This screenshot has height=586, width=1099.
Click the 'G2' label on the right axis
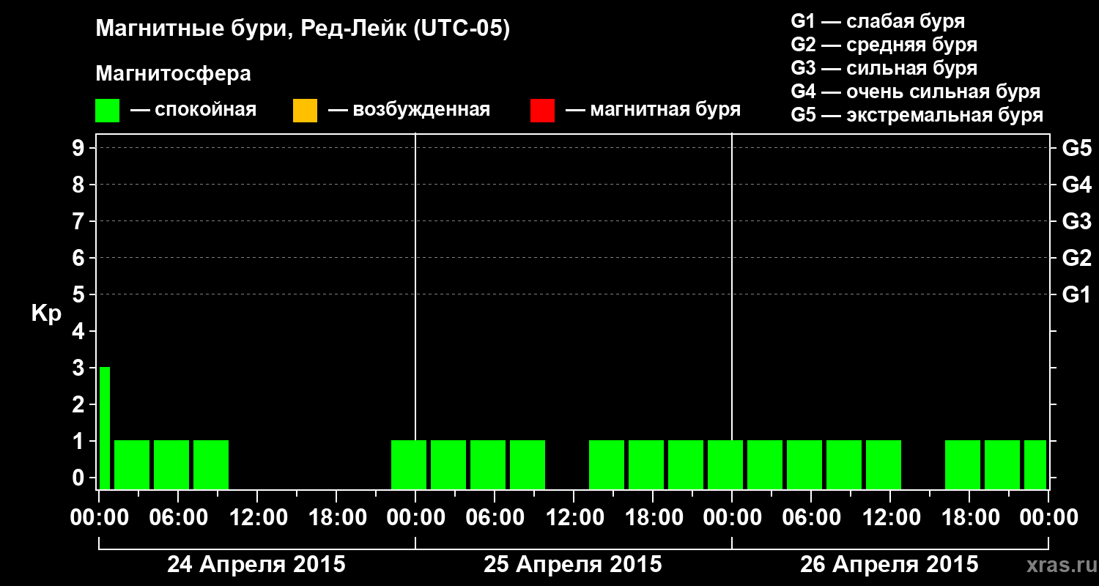pyautogui.click(x=1077, y=258)
